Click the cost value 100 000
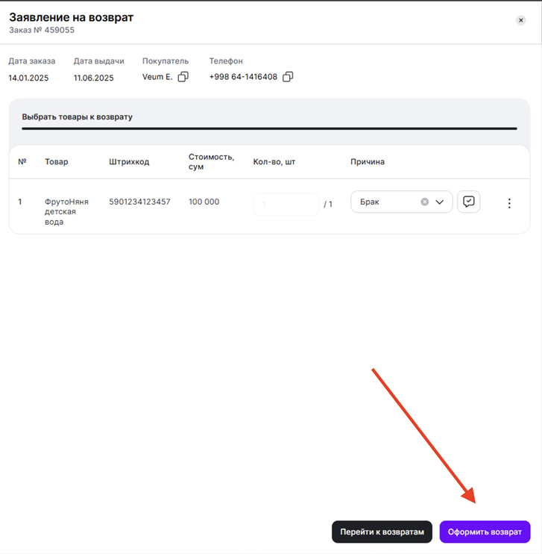The width and height of the screenshot is (542, 554). (204, 202)
